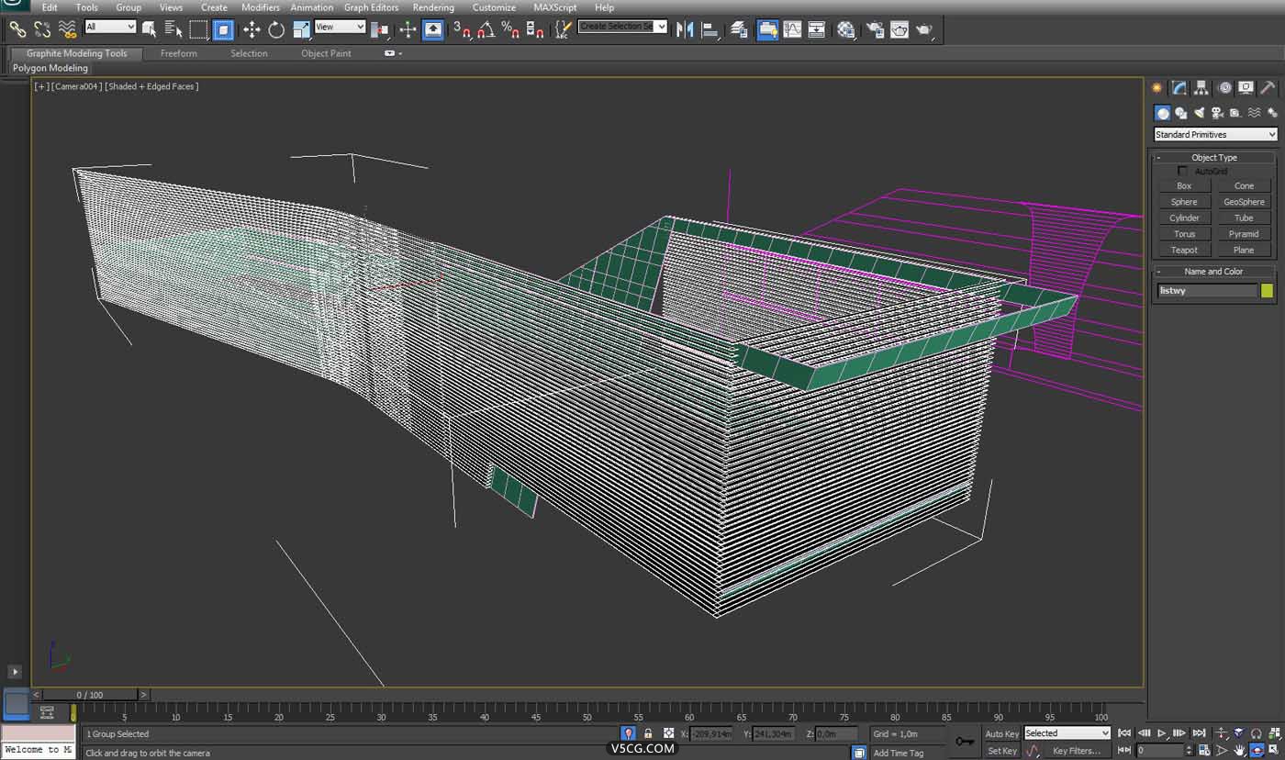
Task: Click the Align tool icon
Action: coord(710,29)
